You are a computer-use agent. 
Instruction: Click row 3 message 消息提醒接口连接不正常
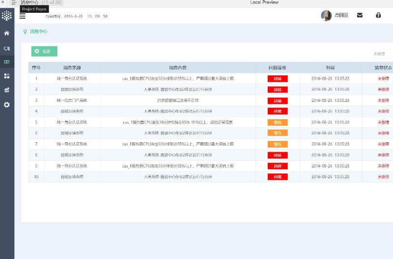point(178,100)
